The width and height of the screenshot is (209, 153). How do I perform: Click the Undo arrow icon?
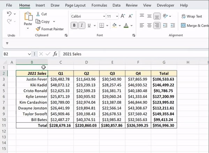[x=9, y=14]
